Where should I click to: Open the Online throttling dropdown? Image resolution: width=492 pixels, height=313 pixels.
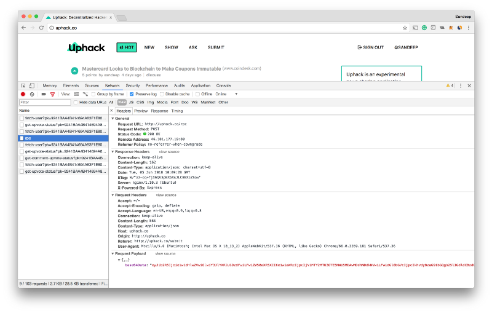(x=225, y=94)
